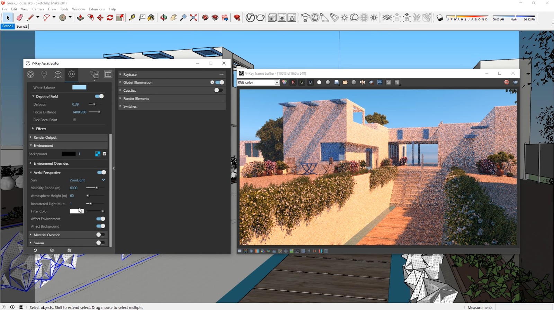This screenshot has height=310, width=554.
Task: Enable Material Override toggle
Action: [100, 235]
